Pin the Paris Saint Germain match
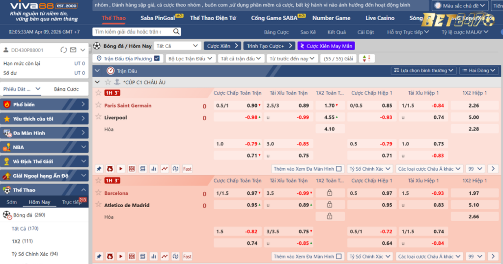Viewport: 503px width, 264px height. coord(99,169)
